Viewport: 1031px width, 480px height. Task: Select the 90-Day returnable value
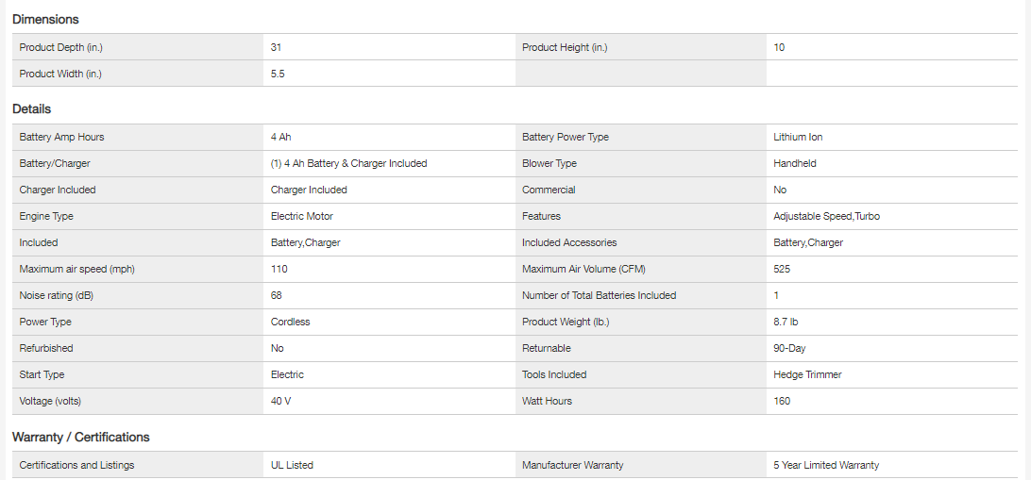click(x=789, y=348)
